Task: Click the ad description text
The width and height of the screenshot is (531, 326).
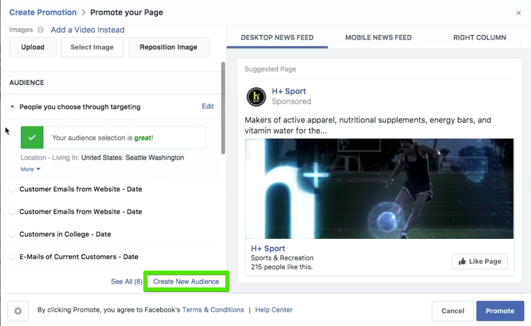Action: pos(368,125)
